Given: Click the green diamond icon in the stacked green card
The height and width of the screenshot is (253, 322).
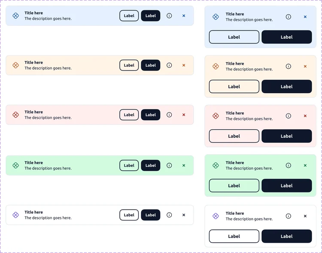Looking at the screenshot, I should pos(216,165).
